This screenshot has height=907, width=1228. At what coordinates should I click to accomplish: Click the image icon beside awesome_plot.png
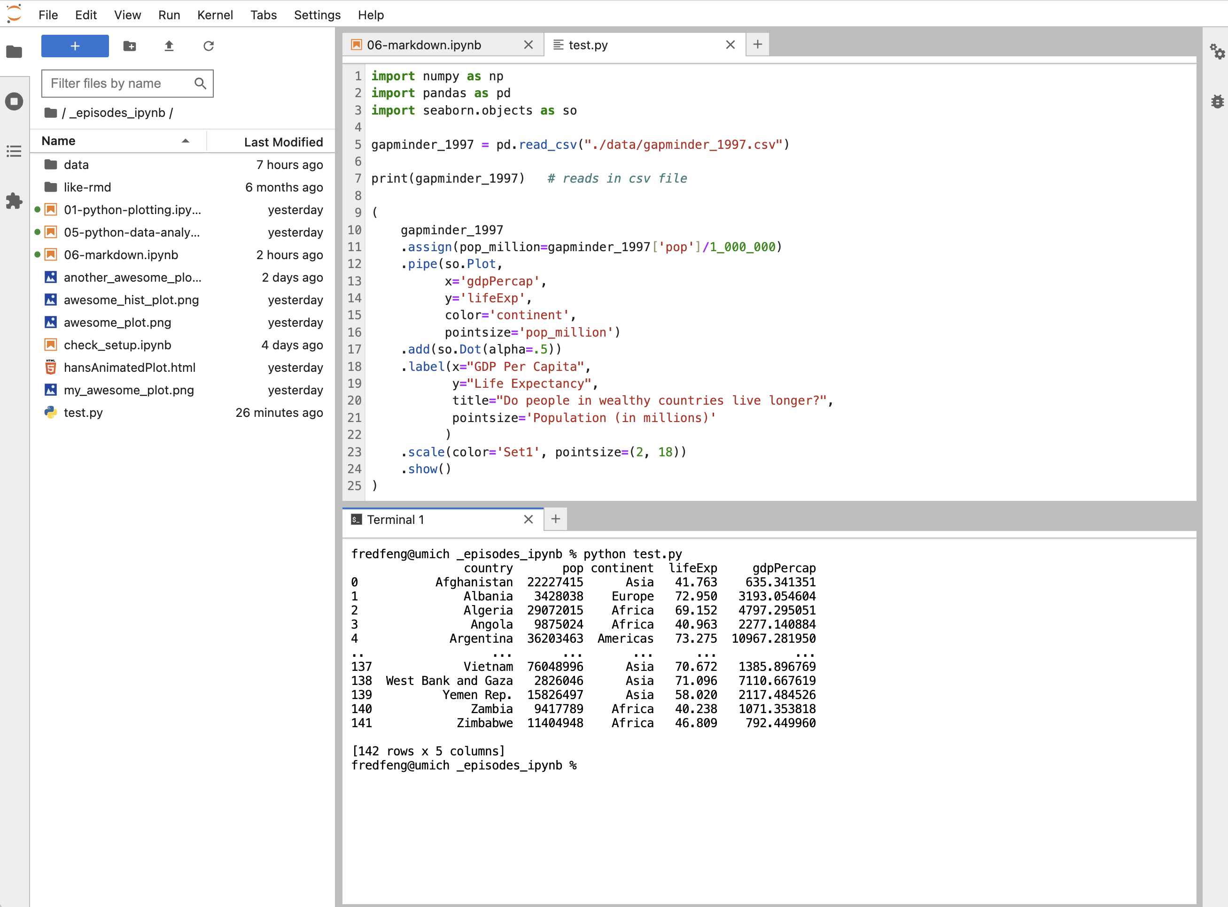51,322
